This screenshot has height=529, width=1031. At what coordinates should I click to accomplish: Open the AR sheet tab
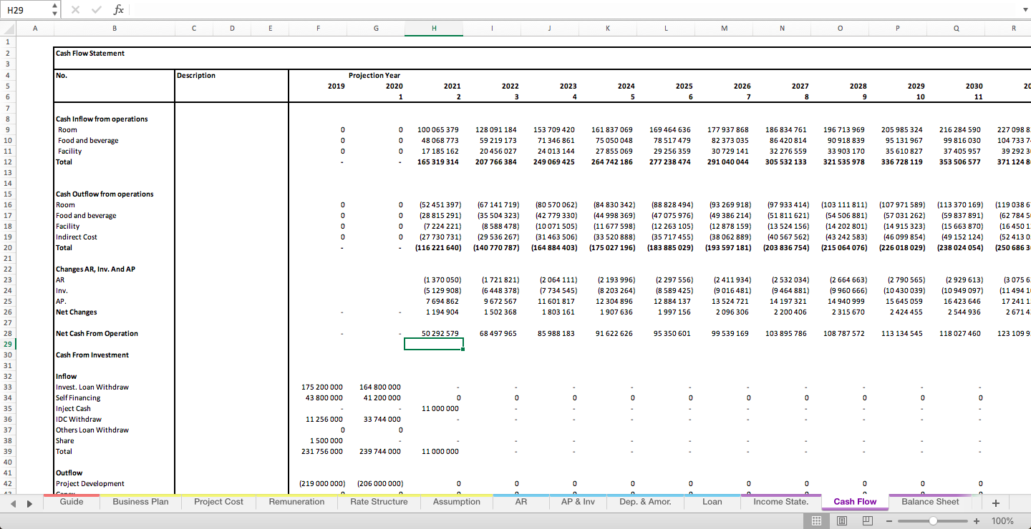pyautogui.click(x=521, y=502)
